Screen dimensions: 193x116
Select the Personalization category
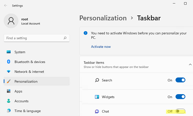pyautogui.click(x=37, y=81)
